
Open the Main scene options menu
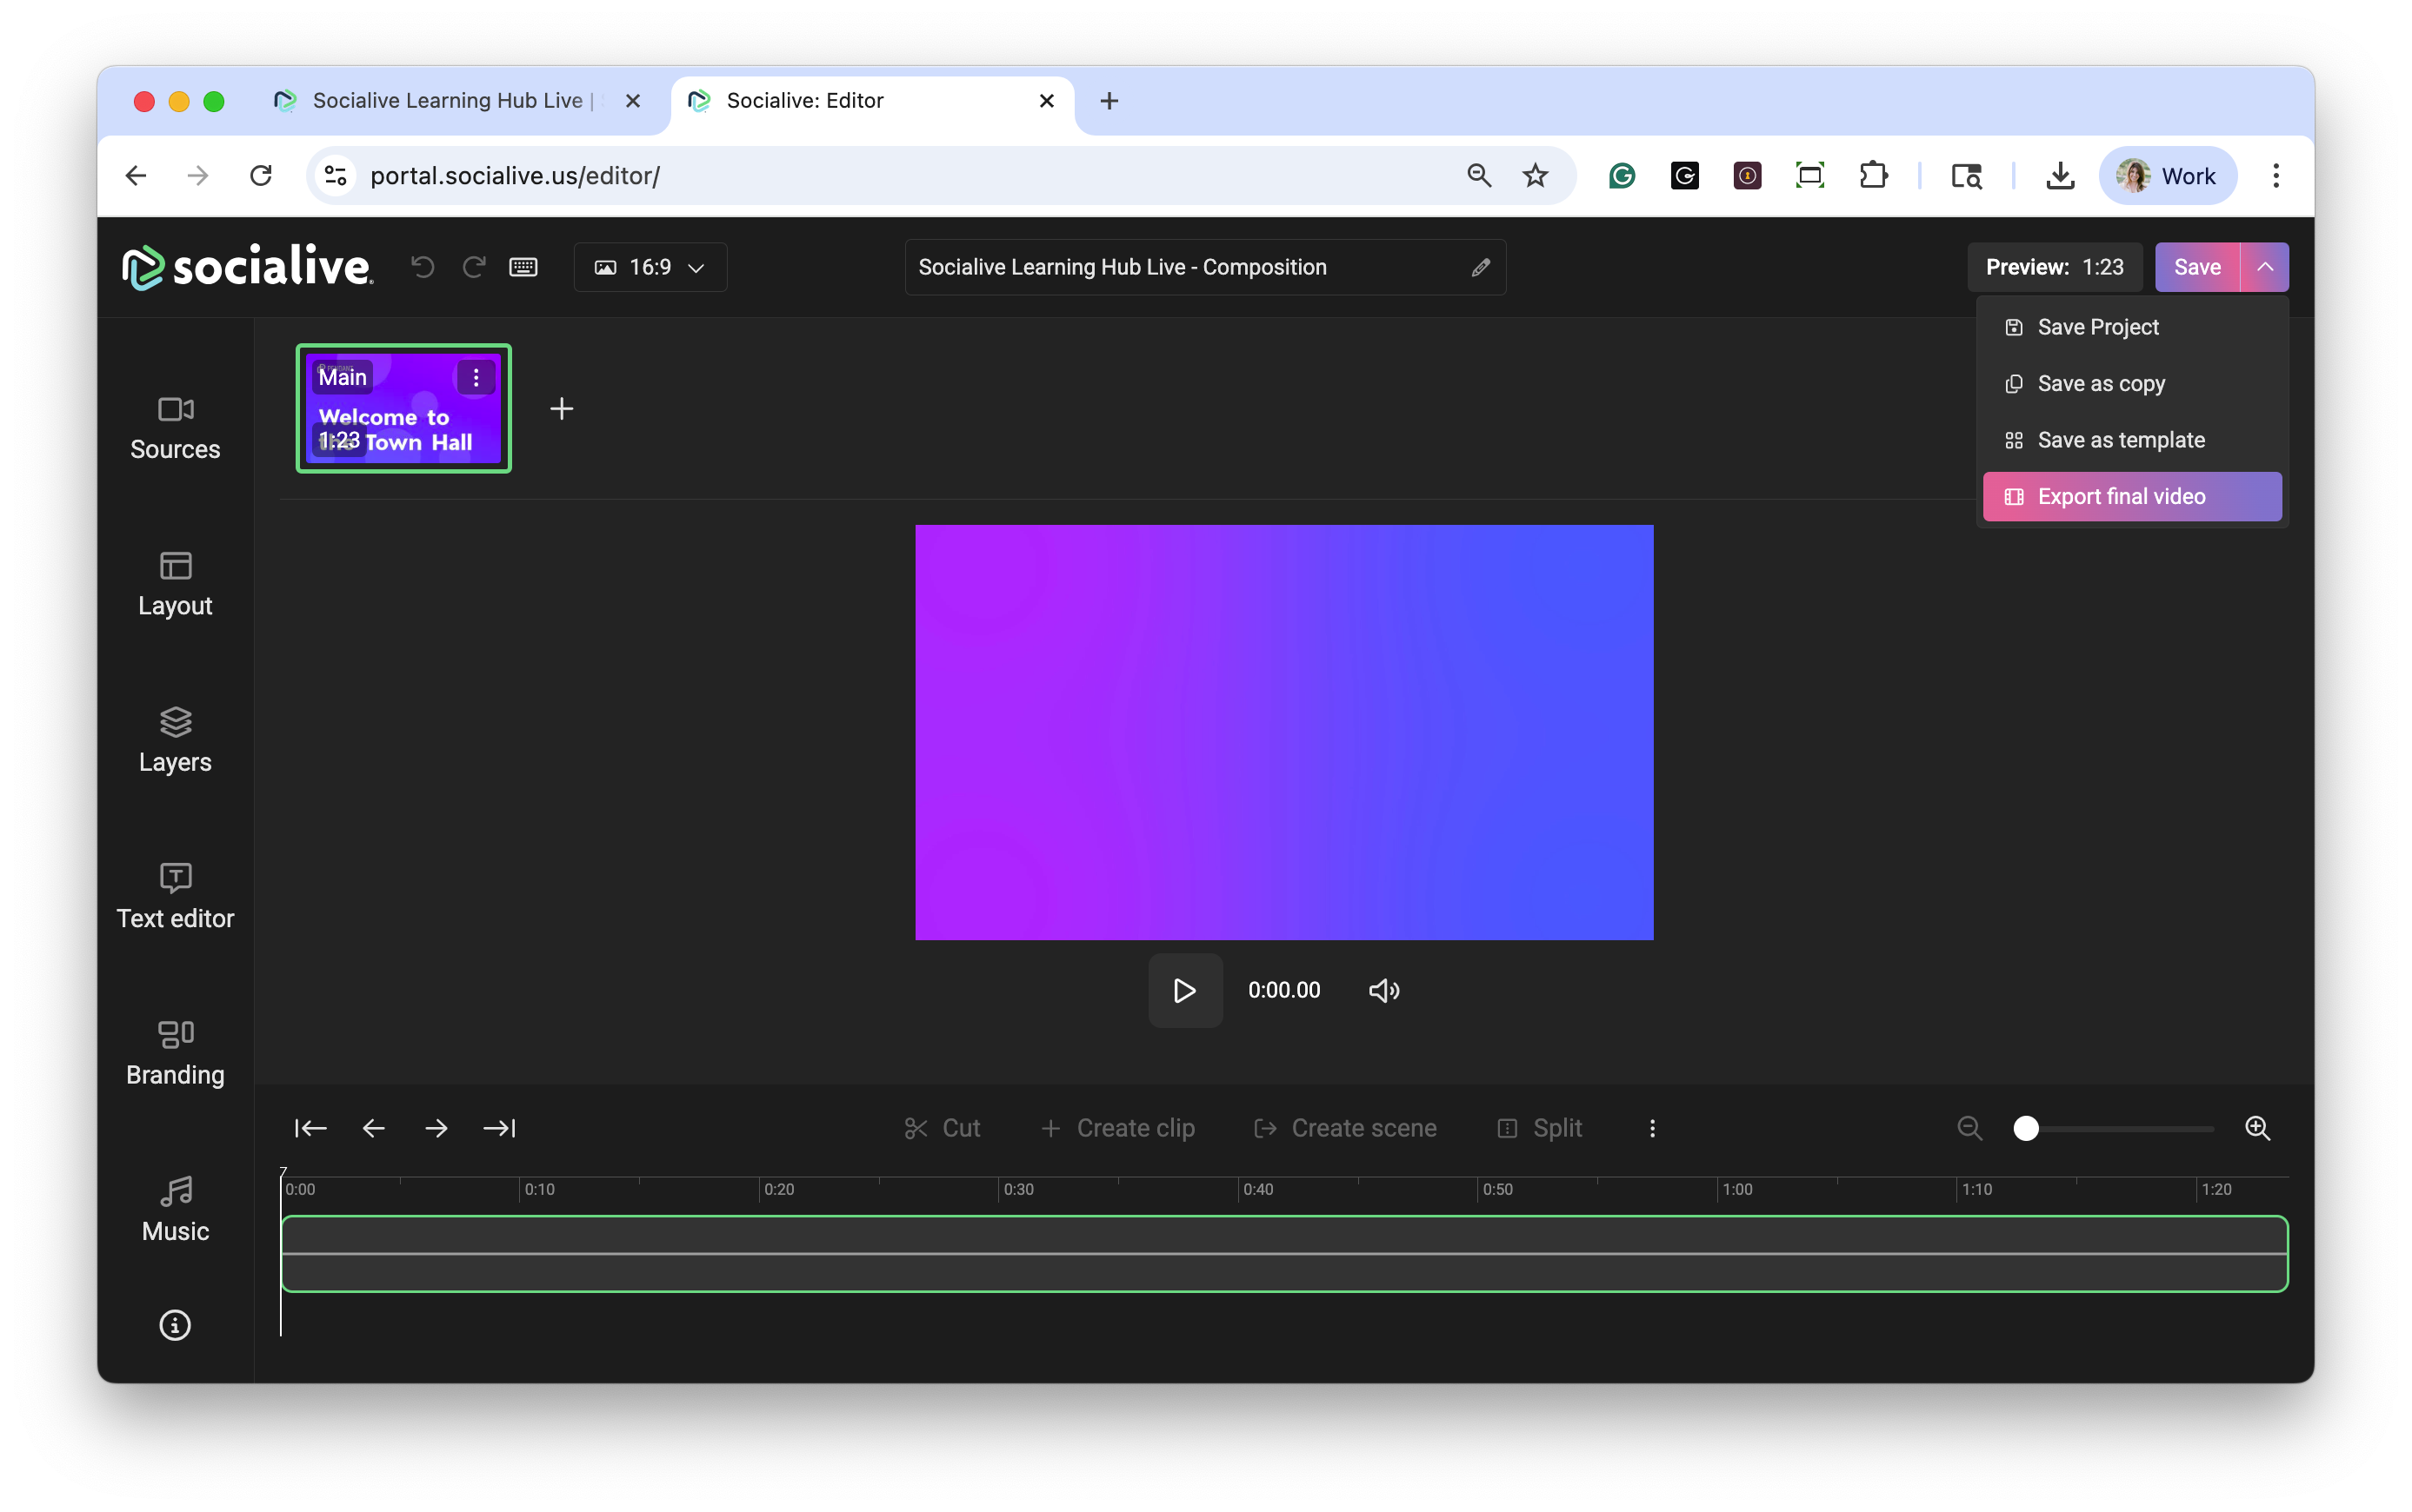[476, 377]
